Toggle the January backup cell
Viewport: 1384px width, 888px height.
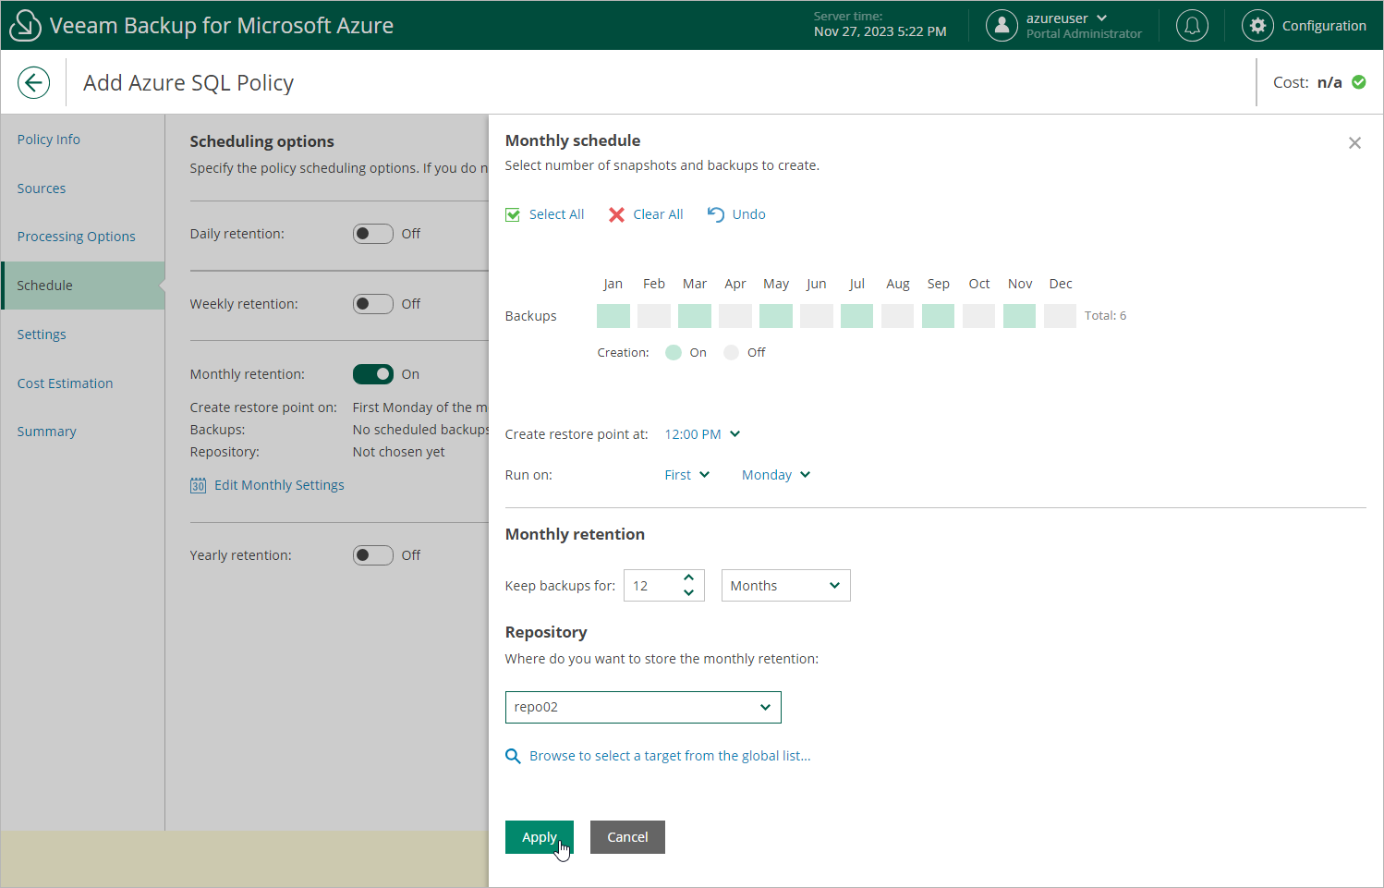point(613,316)
